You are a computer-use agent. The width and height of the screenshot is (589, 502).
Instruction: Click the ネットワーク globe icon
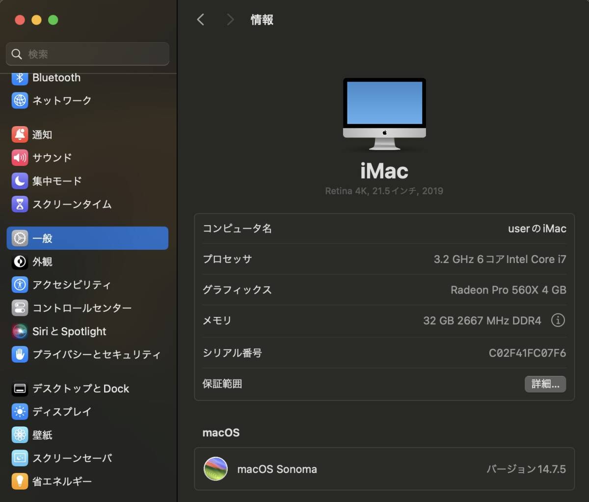20,101
